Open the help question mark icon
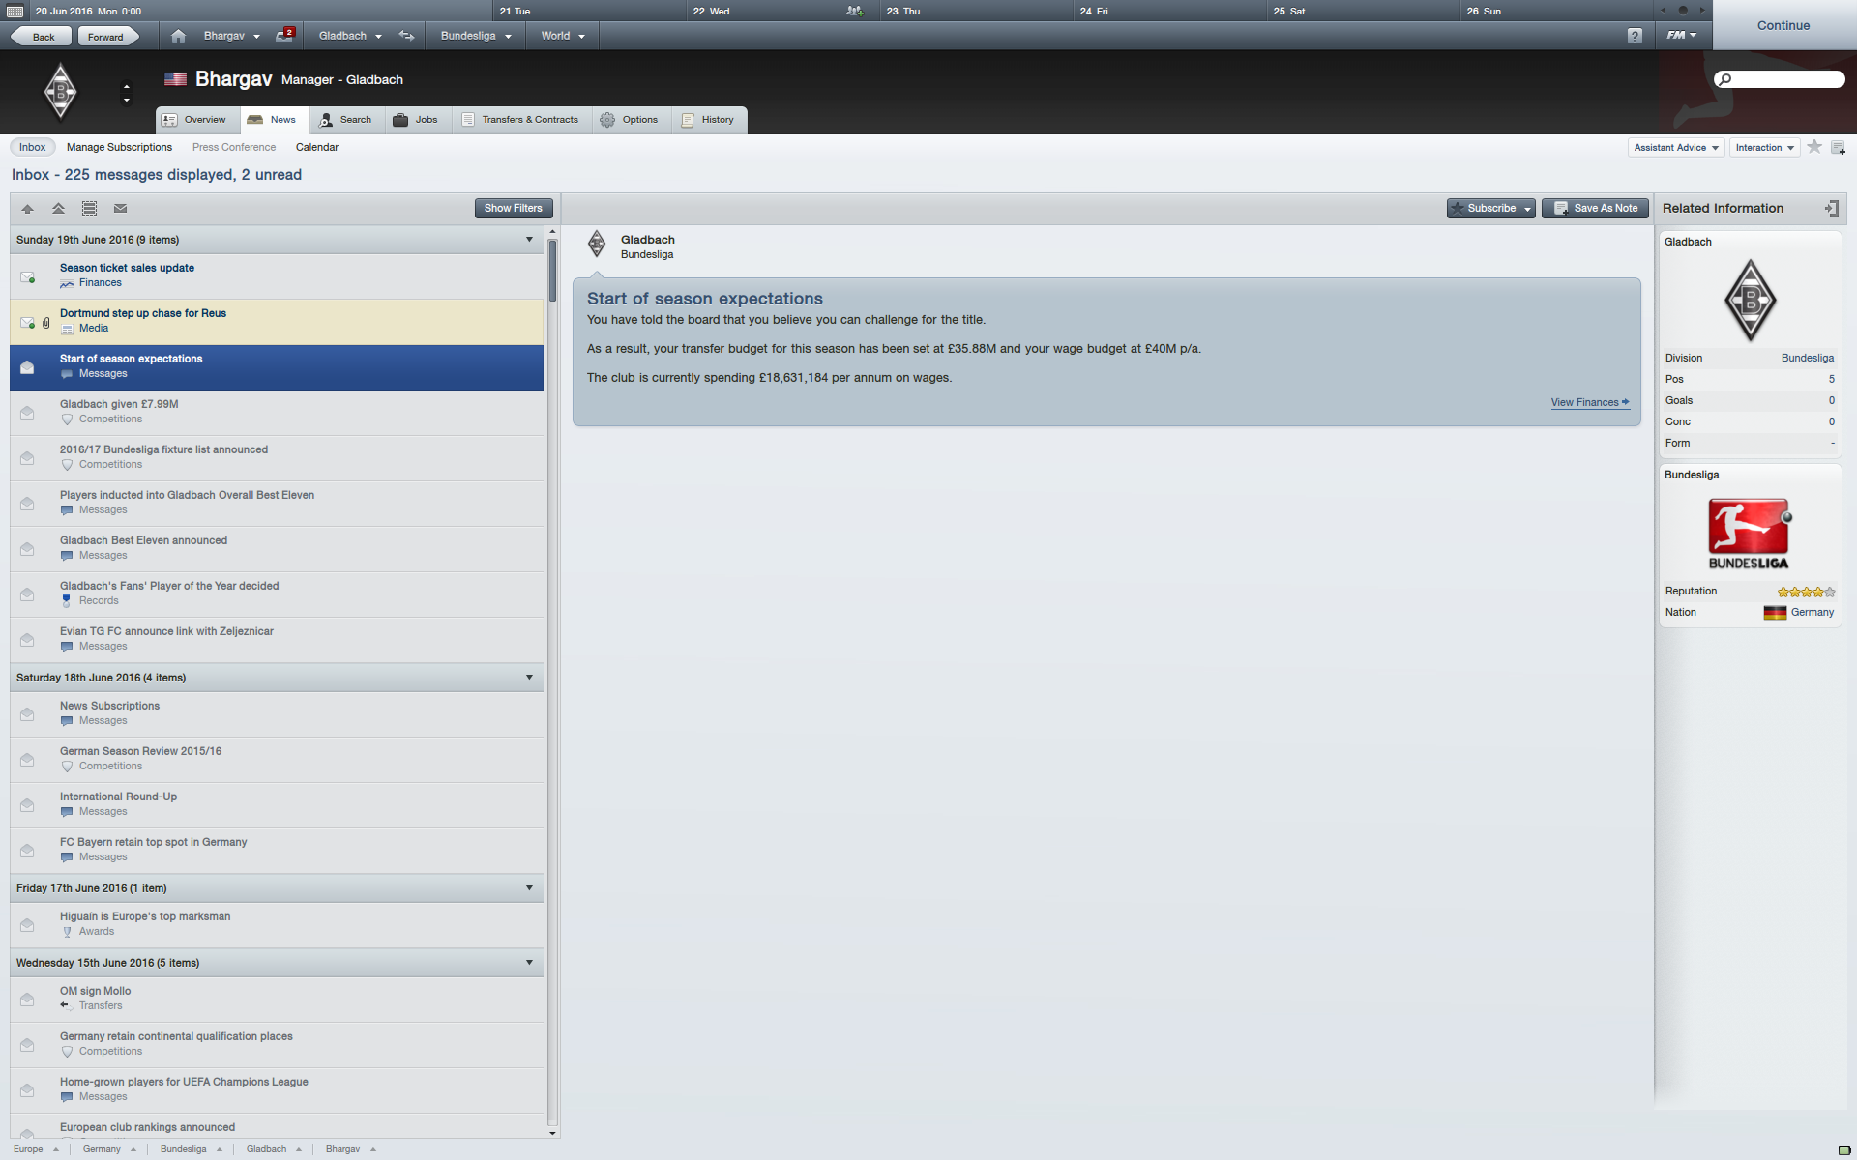Viewport: 1857px width, 1160px height. tap(1635, 36)
